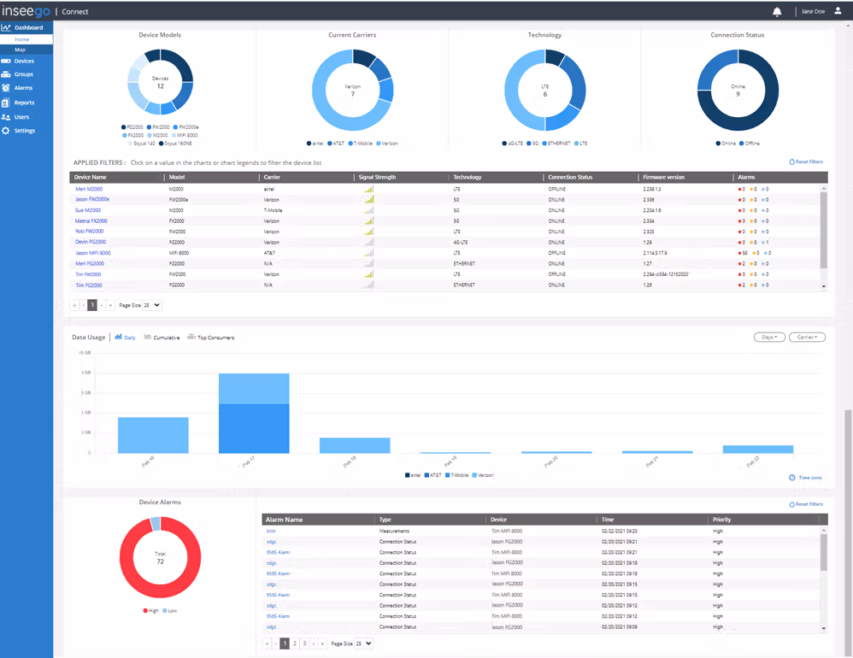Open the notifications bell icon
853x658 pixels.
777,11
